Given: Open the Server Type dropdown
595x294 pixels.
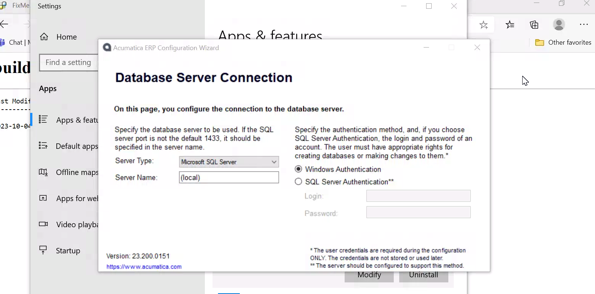Looking at the screenshot, I should point(229,162).
